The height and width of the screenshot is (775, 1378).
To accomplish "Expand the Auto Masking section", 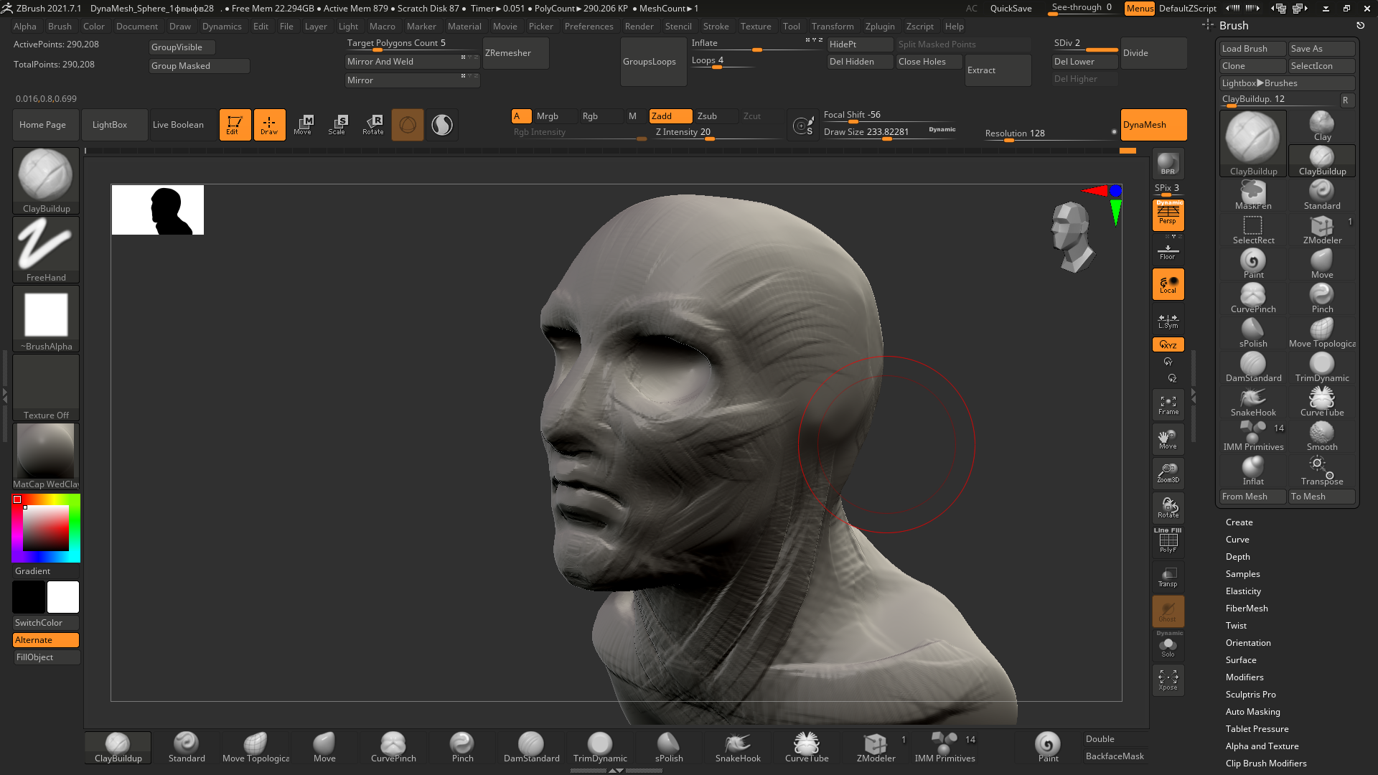I will [x=1252, y=712].
